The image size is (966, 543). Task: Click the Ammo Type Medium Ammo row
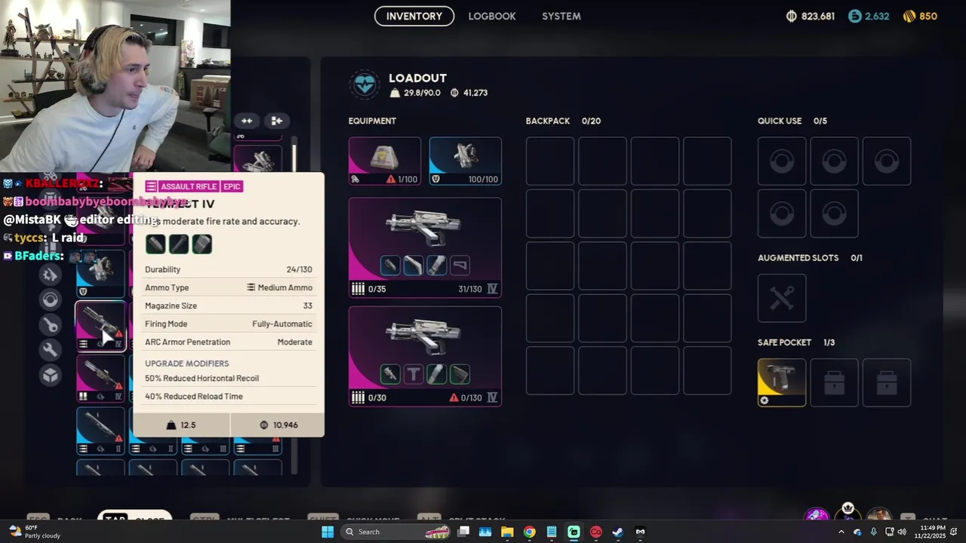coord(229,287)
